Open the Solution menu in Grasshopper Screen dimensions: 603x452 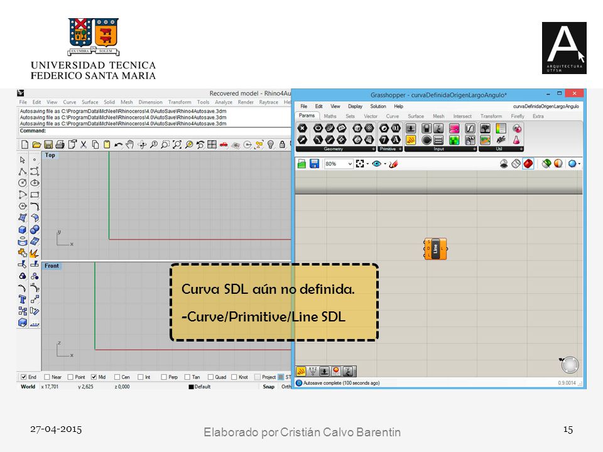378,107
